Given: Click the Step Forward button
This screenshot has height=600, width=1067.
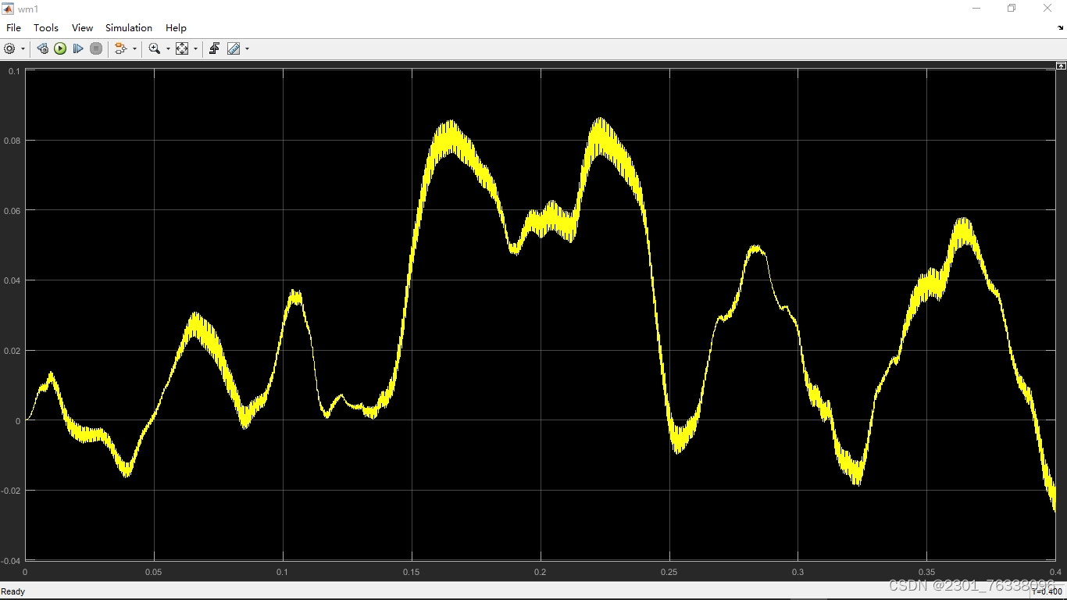Looking at the screenshot, I should pos(78,48).
